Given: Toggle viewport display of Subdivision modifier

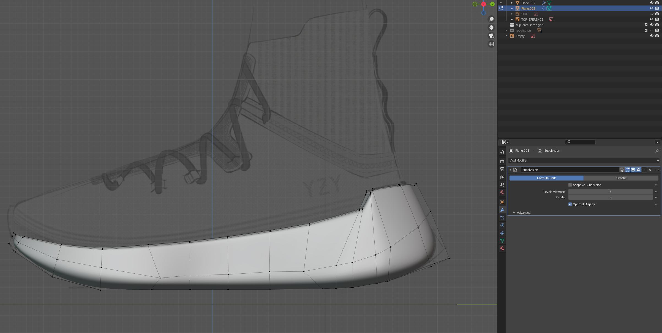Looking at the screenshot, I should 633,170.
